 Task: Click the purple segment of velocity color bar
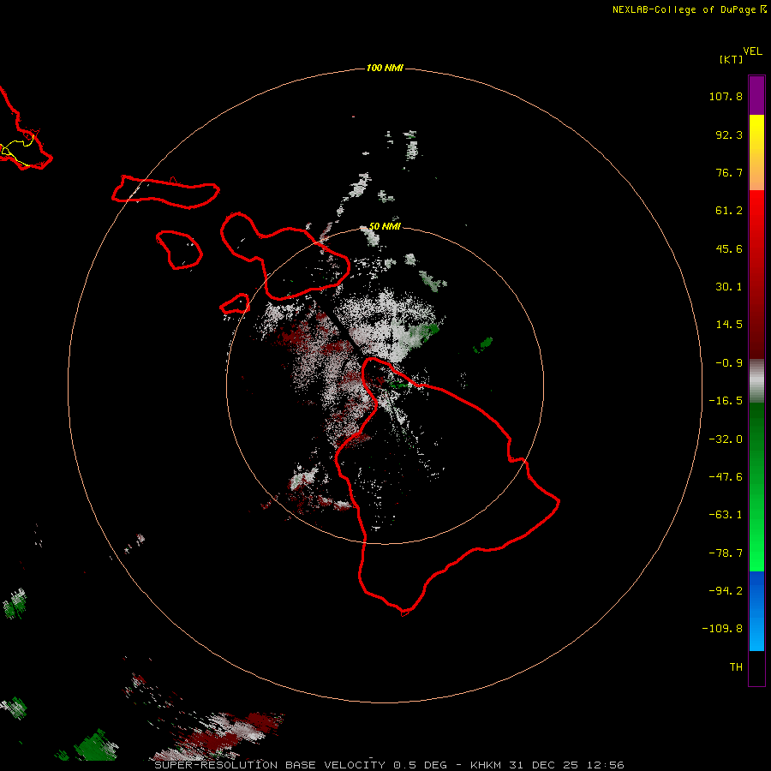tap(756, 95)
